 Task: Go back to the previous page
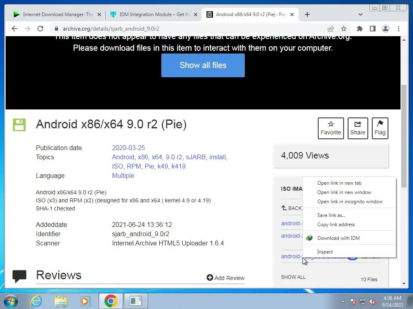pyautogui.click(x=15, y=29)
